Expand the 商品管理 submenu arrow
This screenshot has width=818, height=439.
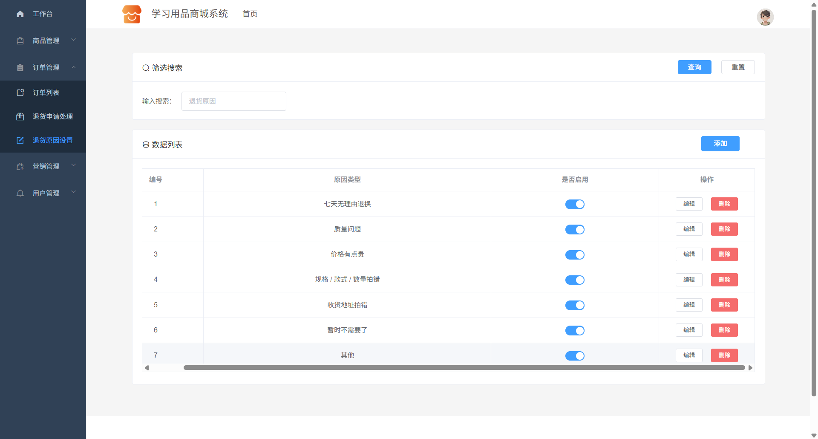(74, 40)
